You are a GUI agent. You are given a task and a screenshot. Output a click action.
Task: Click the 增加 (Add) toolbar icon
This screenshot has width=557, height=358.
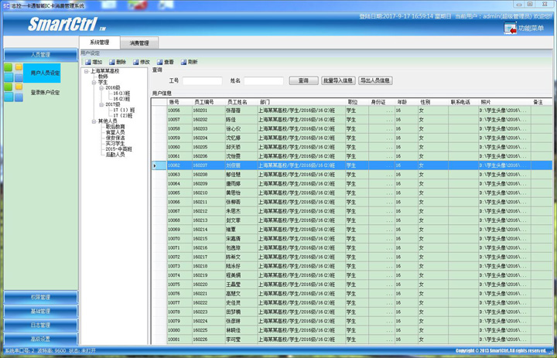[x=87, y=62]
